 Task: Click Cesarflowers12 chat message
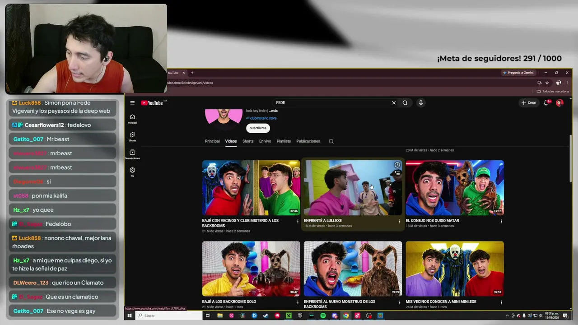(62, 125)
